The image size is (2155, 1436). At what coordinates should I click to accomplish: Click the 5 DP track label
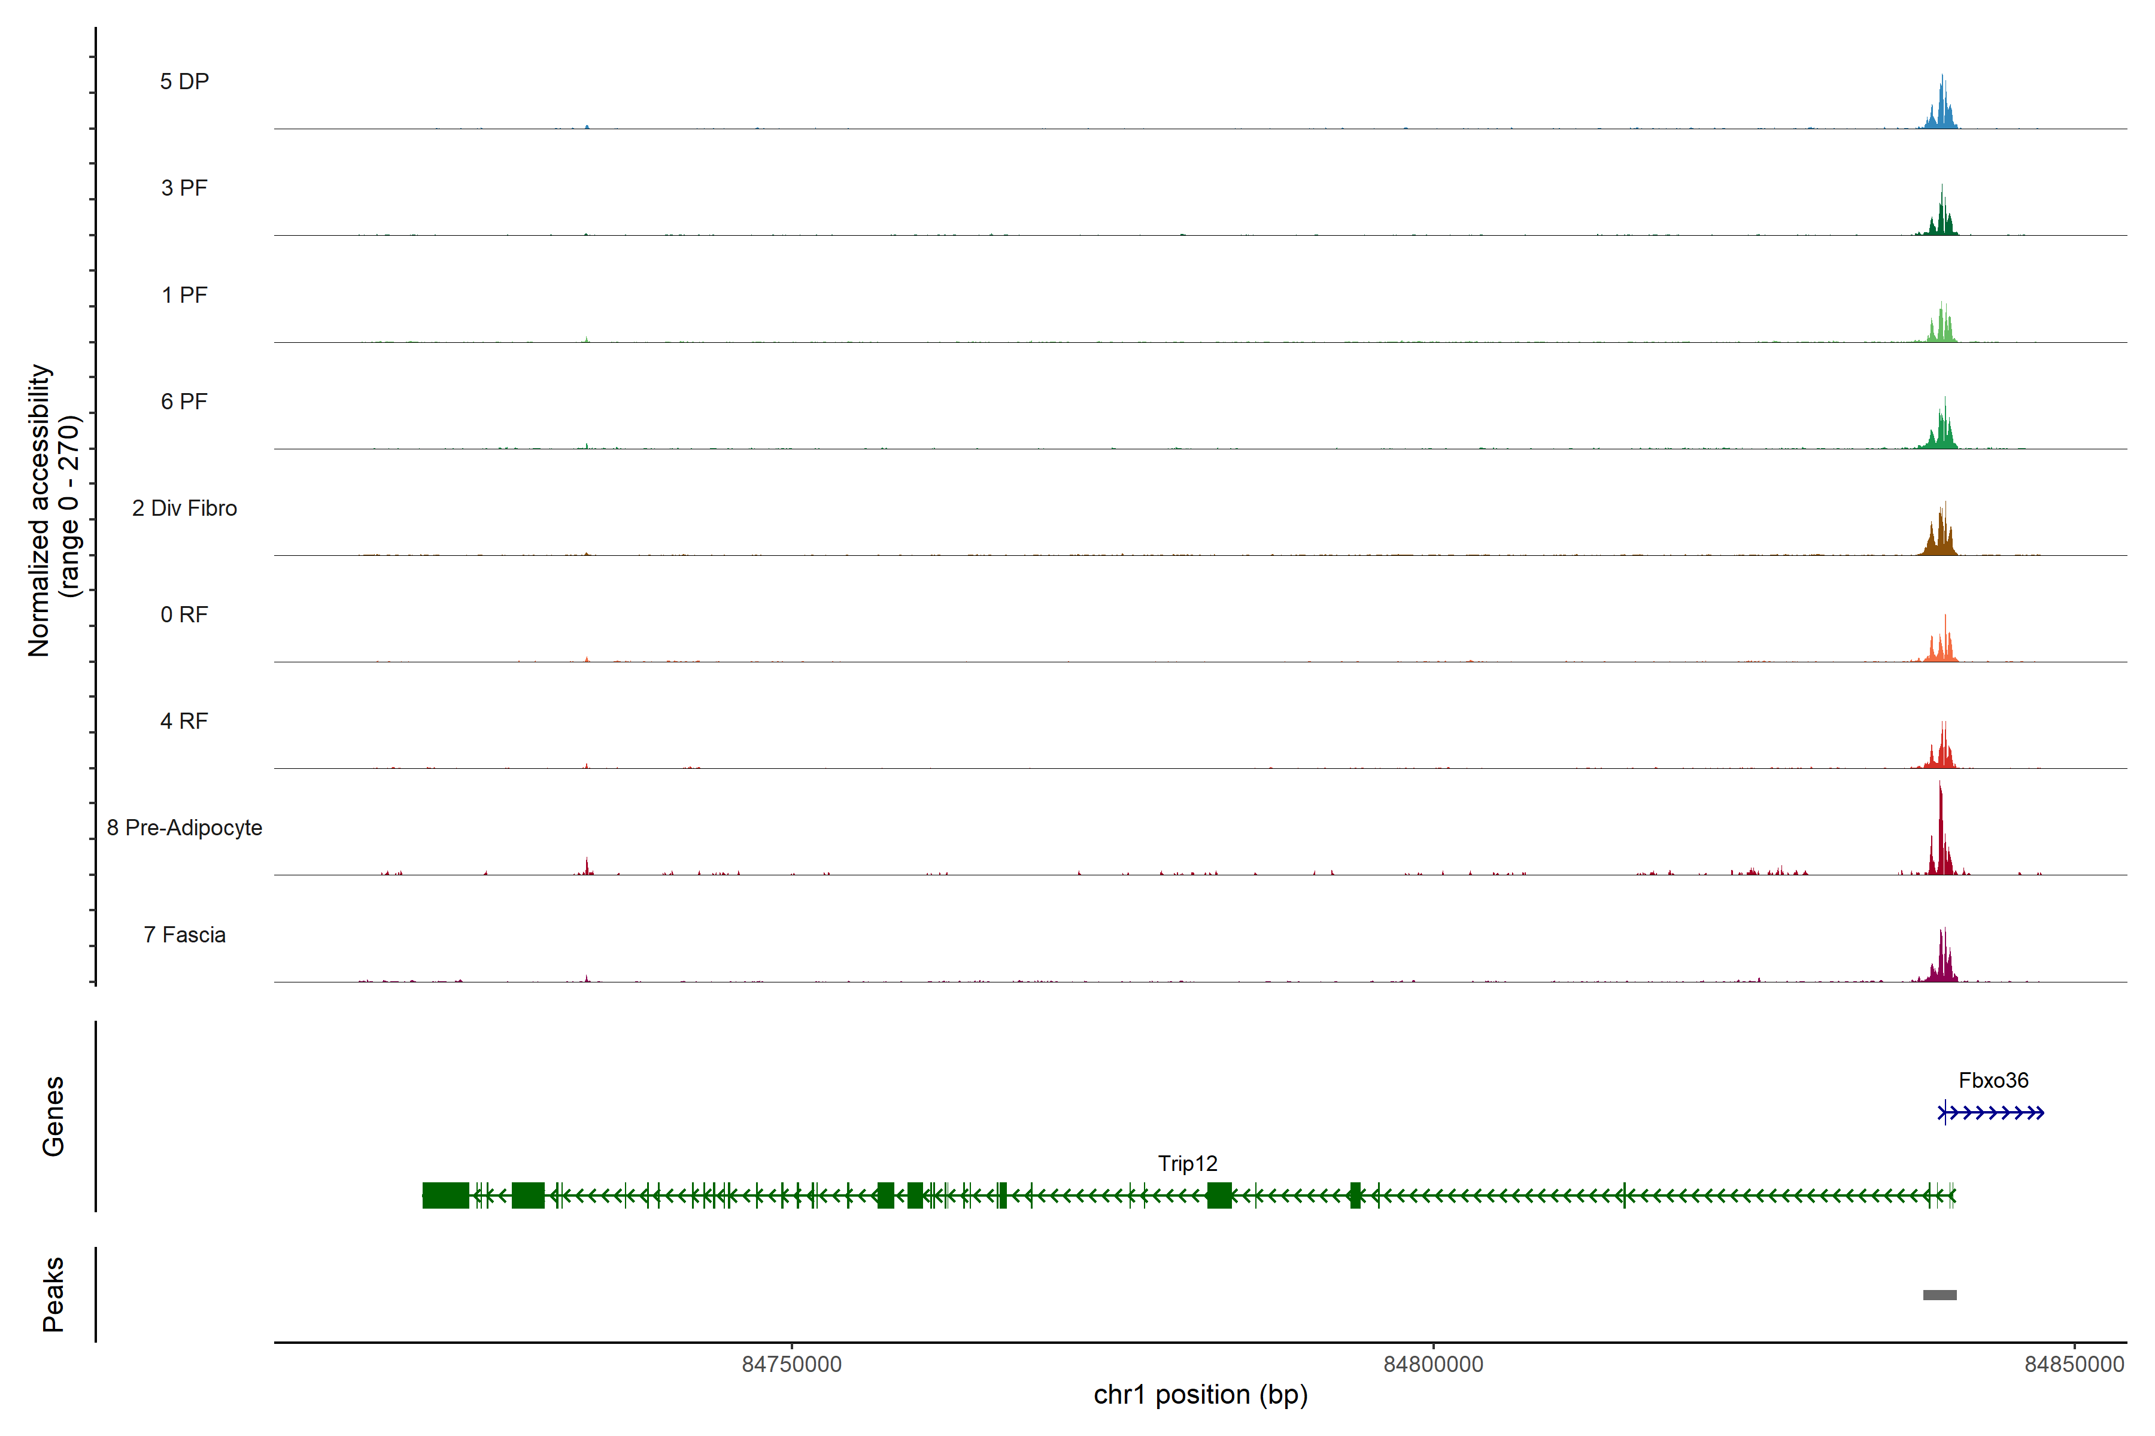coord(184,81)
